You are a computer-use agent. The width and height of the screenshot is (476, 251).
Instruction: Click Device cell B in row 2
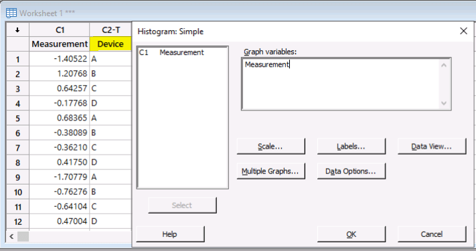click(x=111, y=74)
